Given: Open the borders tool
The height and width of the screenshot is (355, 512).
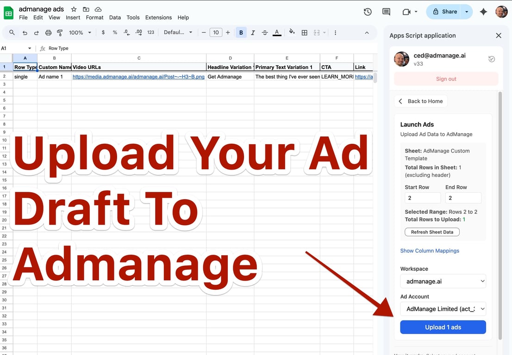Looking at the screenshot, I should pos(304,33).
